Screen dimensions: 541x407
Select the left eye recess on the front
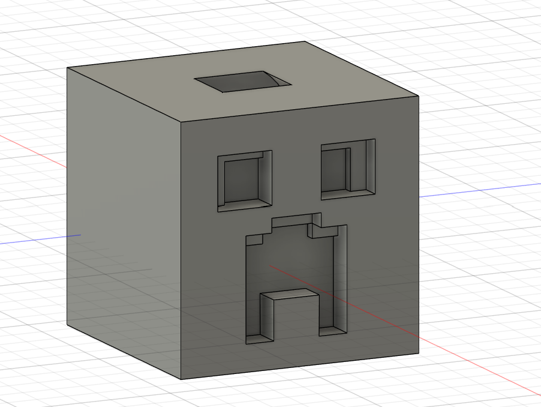(245, 181)
